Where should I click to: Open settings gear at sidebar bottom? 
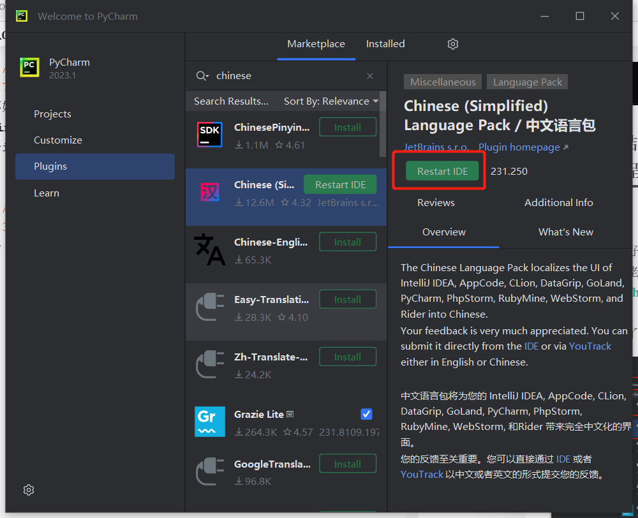click(29, 490)
